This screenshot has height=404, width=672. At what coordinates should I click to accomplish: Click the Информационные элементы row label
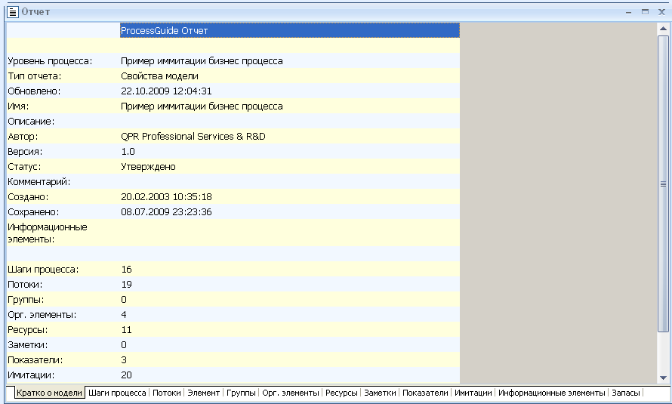point(48,233)
